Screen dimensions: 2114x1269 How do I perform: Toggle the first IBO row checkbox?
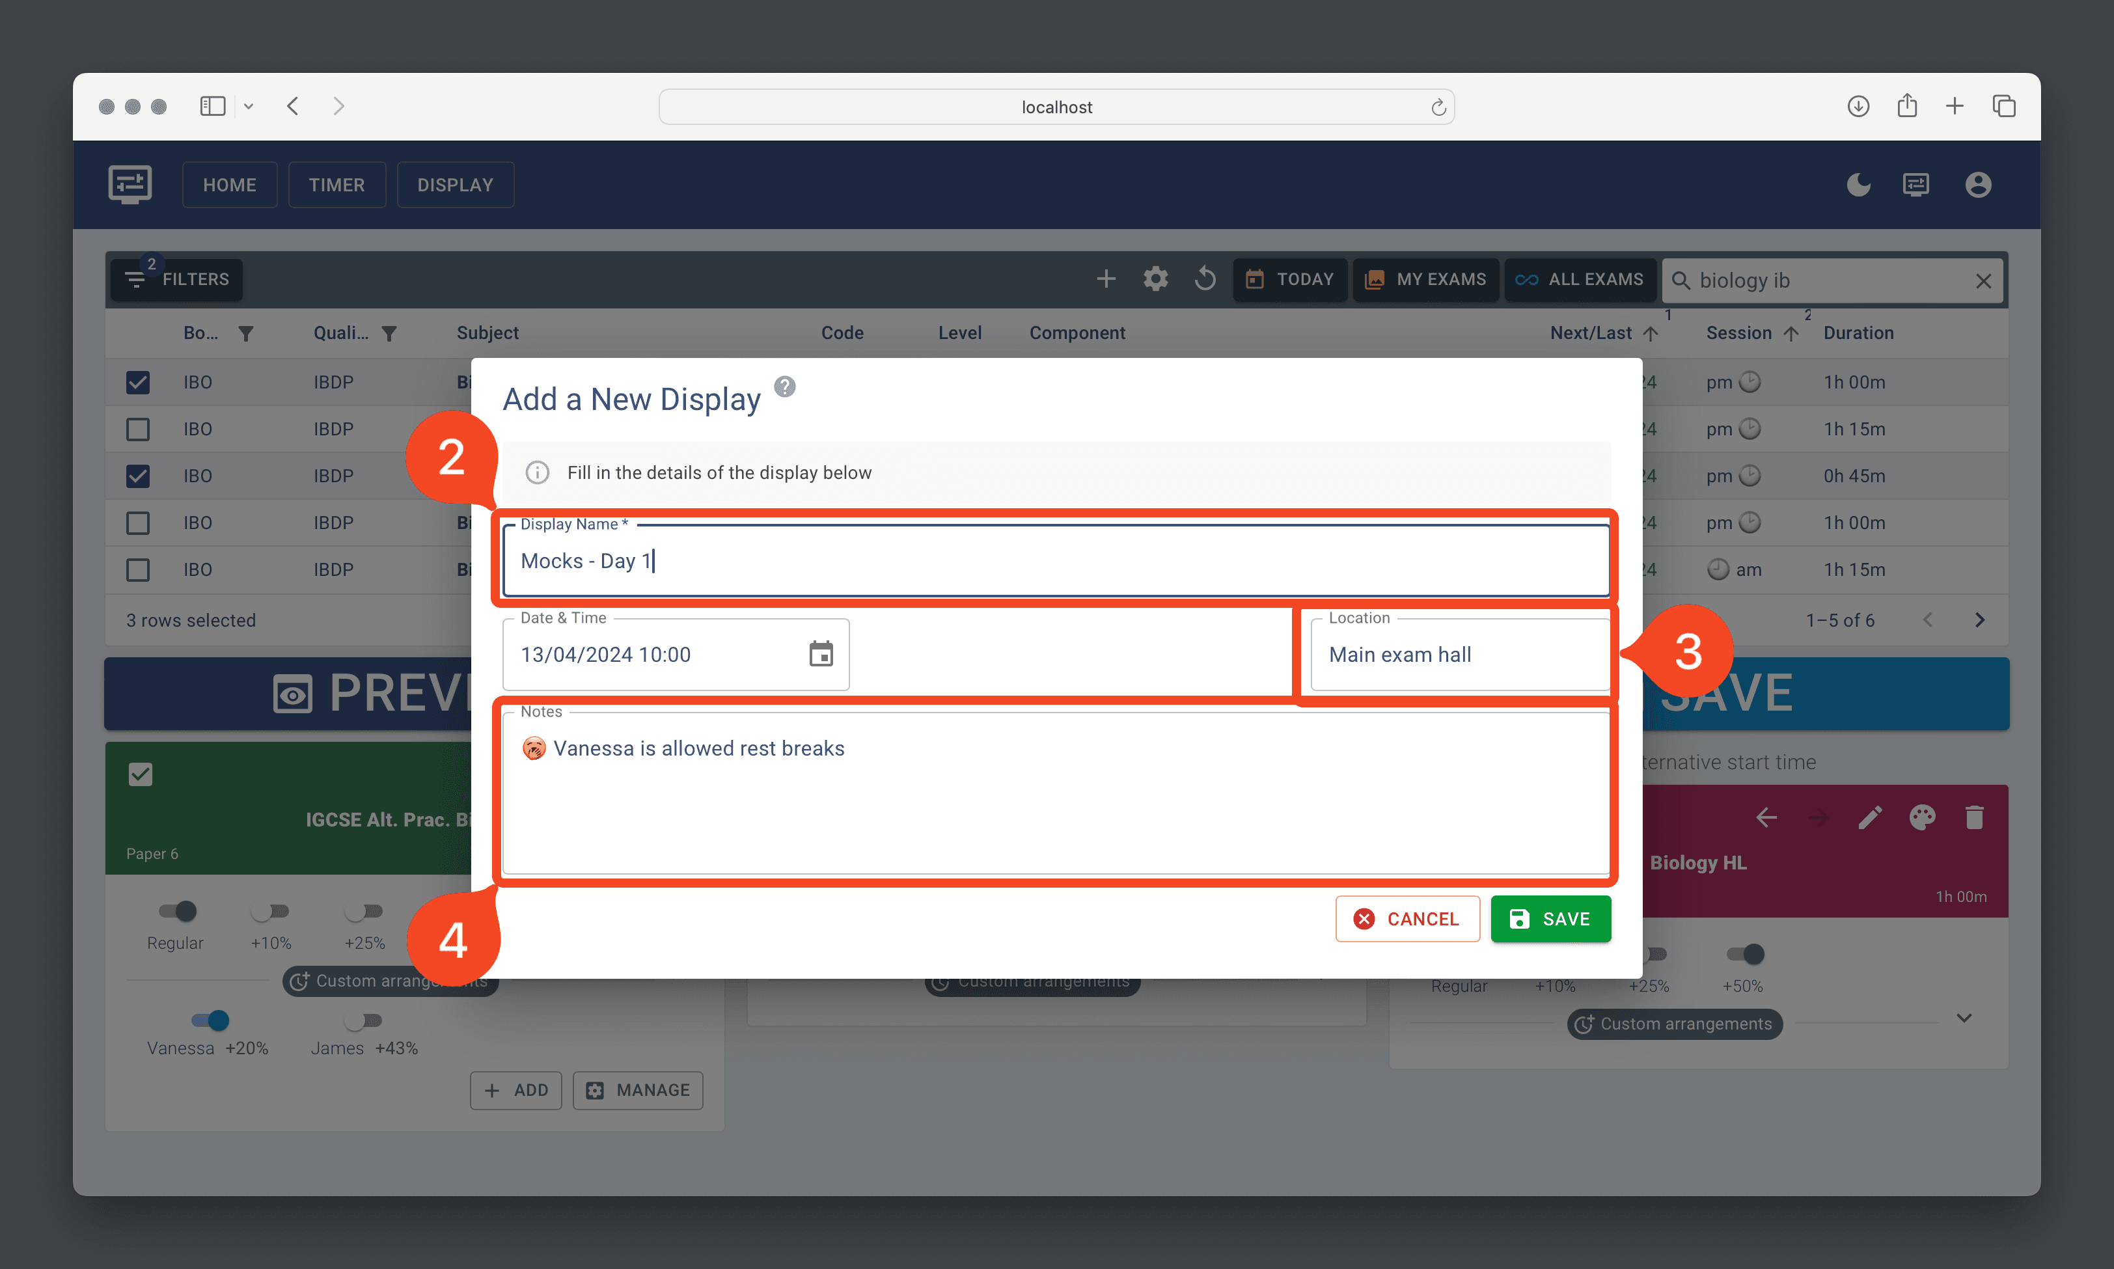pyautogui.click(x=139, y=383)
